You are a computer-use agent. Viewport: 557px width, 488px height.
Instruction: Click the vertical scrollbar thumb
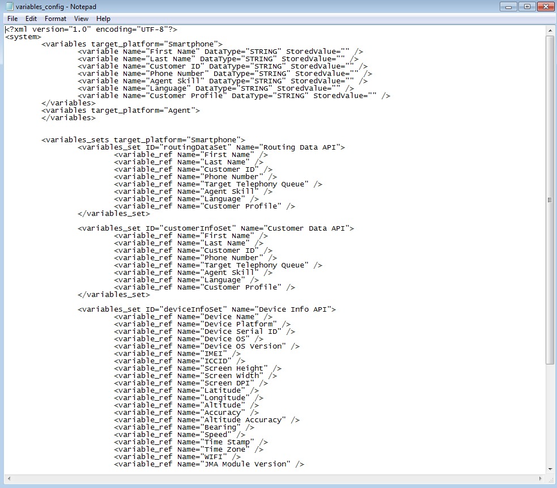[x=550, y=200]
